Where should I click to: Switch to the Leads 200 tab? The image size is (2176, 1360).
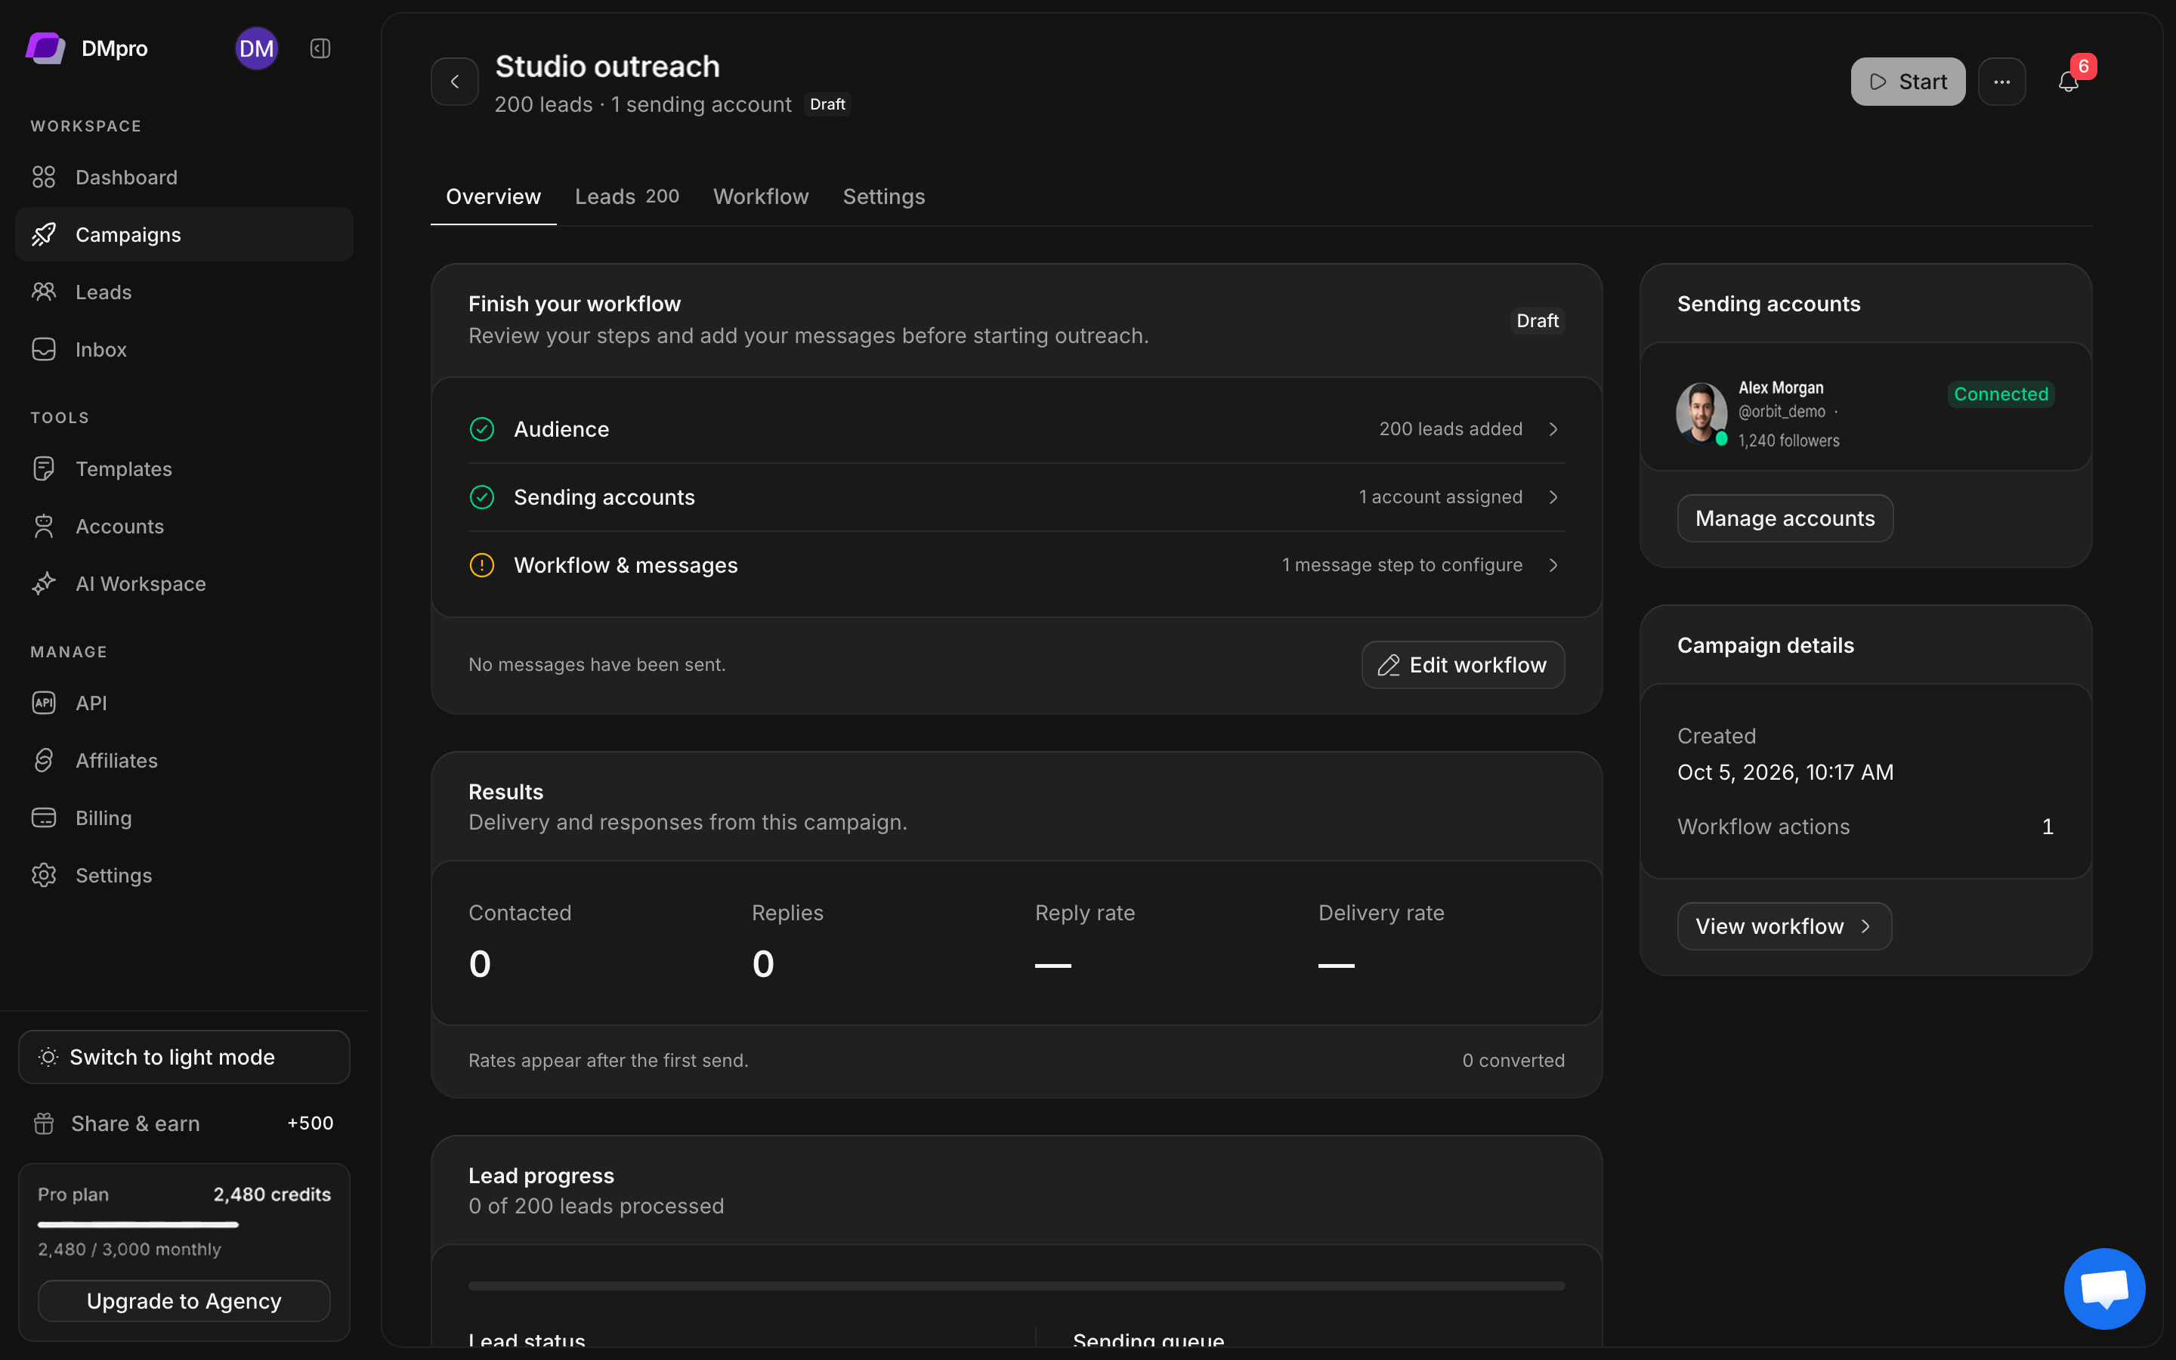(626, 196)
